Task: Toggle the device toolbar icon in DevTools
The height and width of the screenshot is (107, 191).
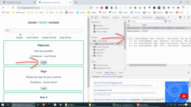Action: [x=96, y=17]
